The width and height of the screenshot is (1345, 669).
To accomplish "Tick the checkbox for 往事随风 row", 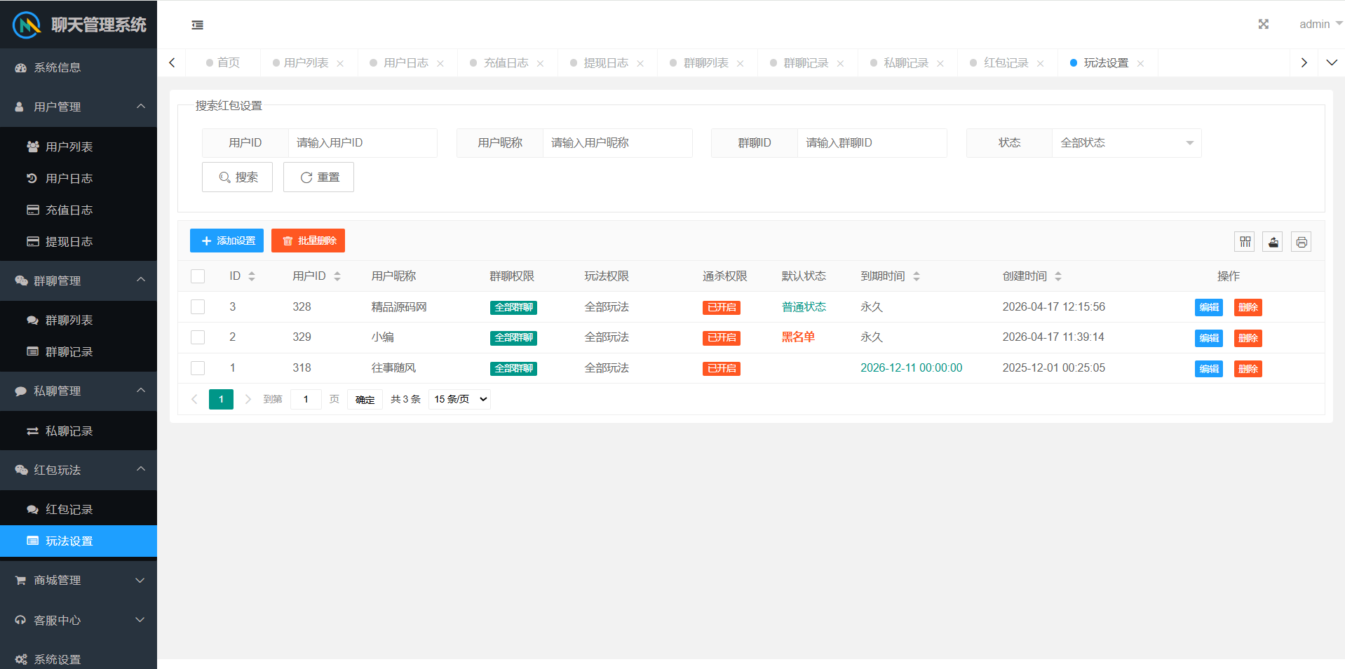I will coord(198,368).
